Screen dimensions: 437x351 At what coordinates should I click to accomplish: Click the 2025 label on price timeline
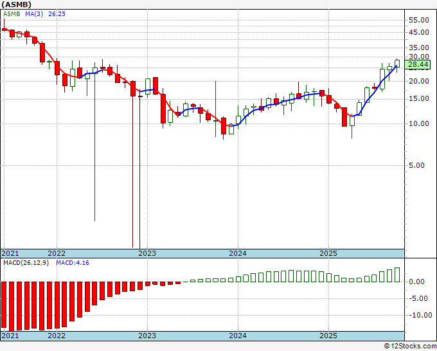pyautogui.click(x=328, y=253)
